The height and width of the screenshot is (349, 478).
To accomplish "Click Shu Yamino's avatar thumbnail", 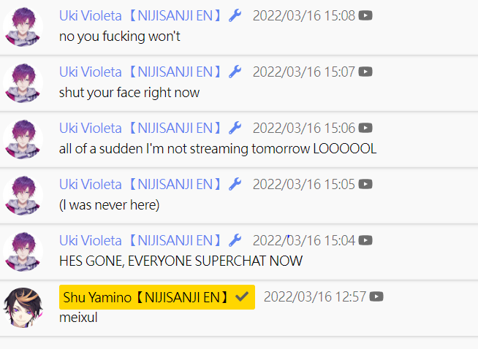I will tap(23, 308).
